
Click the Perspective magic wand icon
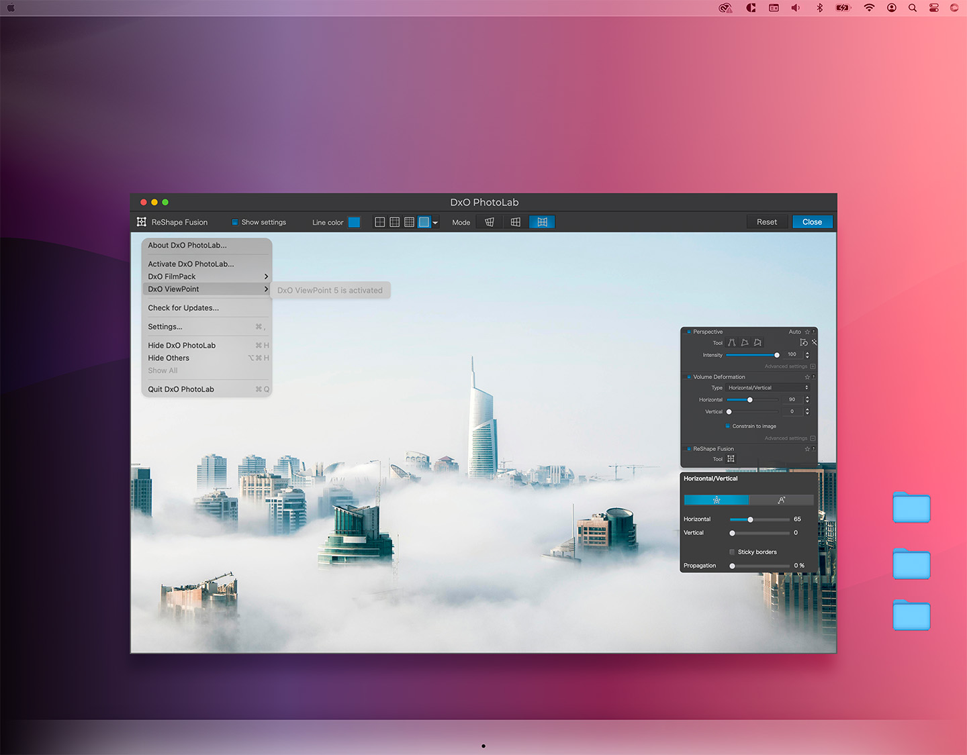tap(814, 342)
